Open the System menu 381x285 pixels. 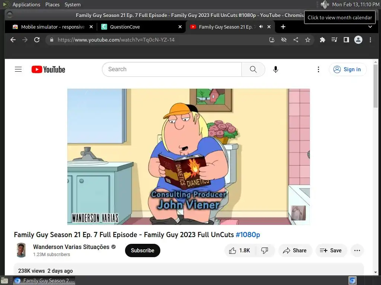click(x=73, y=4)
